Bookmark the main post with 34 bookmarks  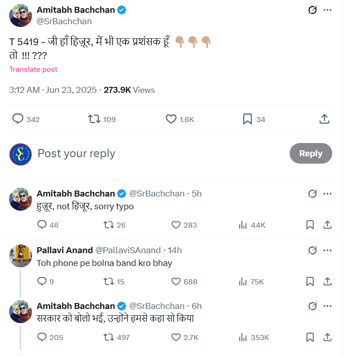click(248, 119)
